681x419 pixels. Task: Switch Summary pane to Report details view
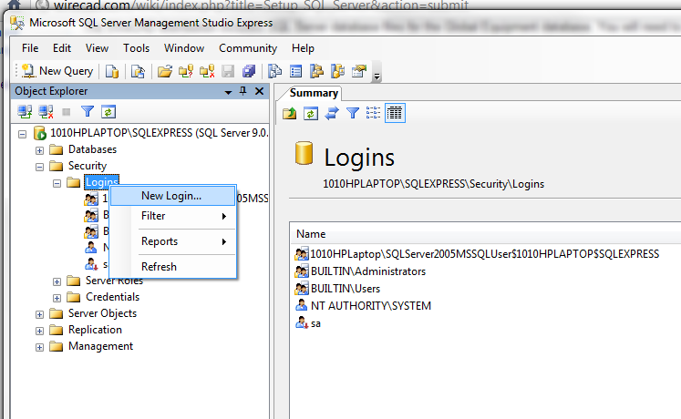395,113
